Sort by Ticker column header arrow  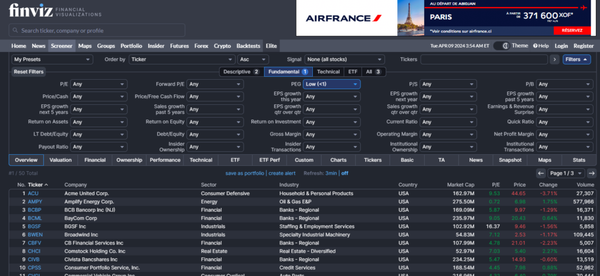click(46, 185)
